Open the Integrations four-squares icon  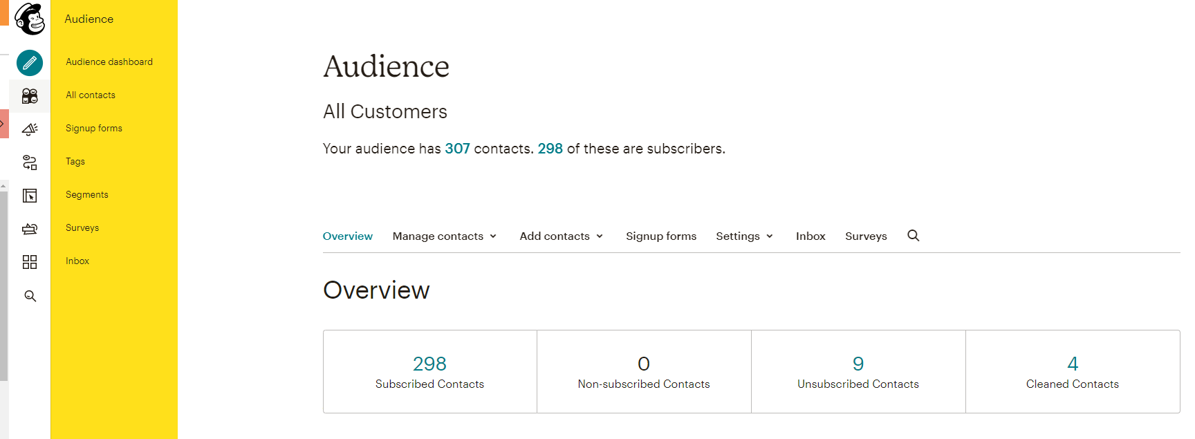point(30,262)
